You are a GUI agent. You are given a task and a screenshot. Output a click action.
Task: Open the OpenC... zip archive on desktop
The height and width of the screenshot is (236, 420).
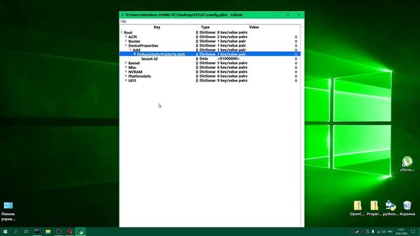357,208
